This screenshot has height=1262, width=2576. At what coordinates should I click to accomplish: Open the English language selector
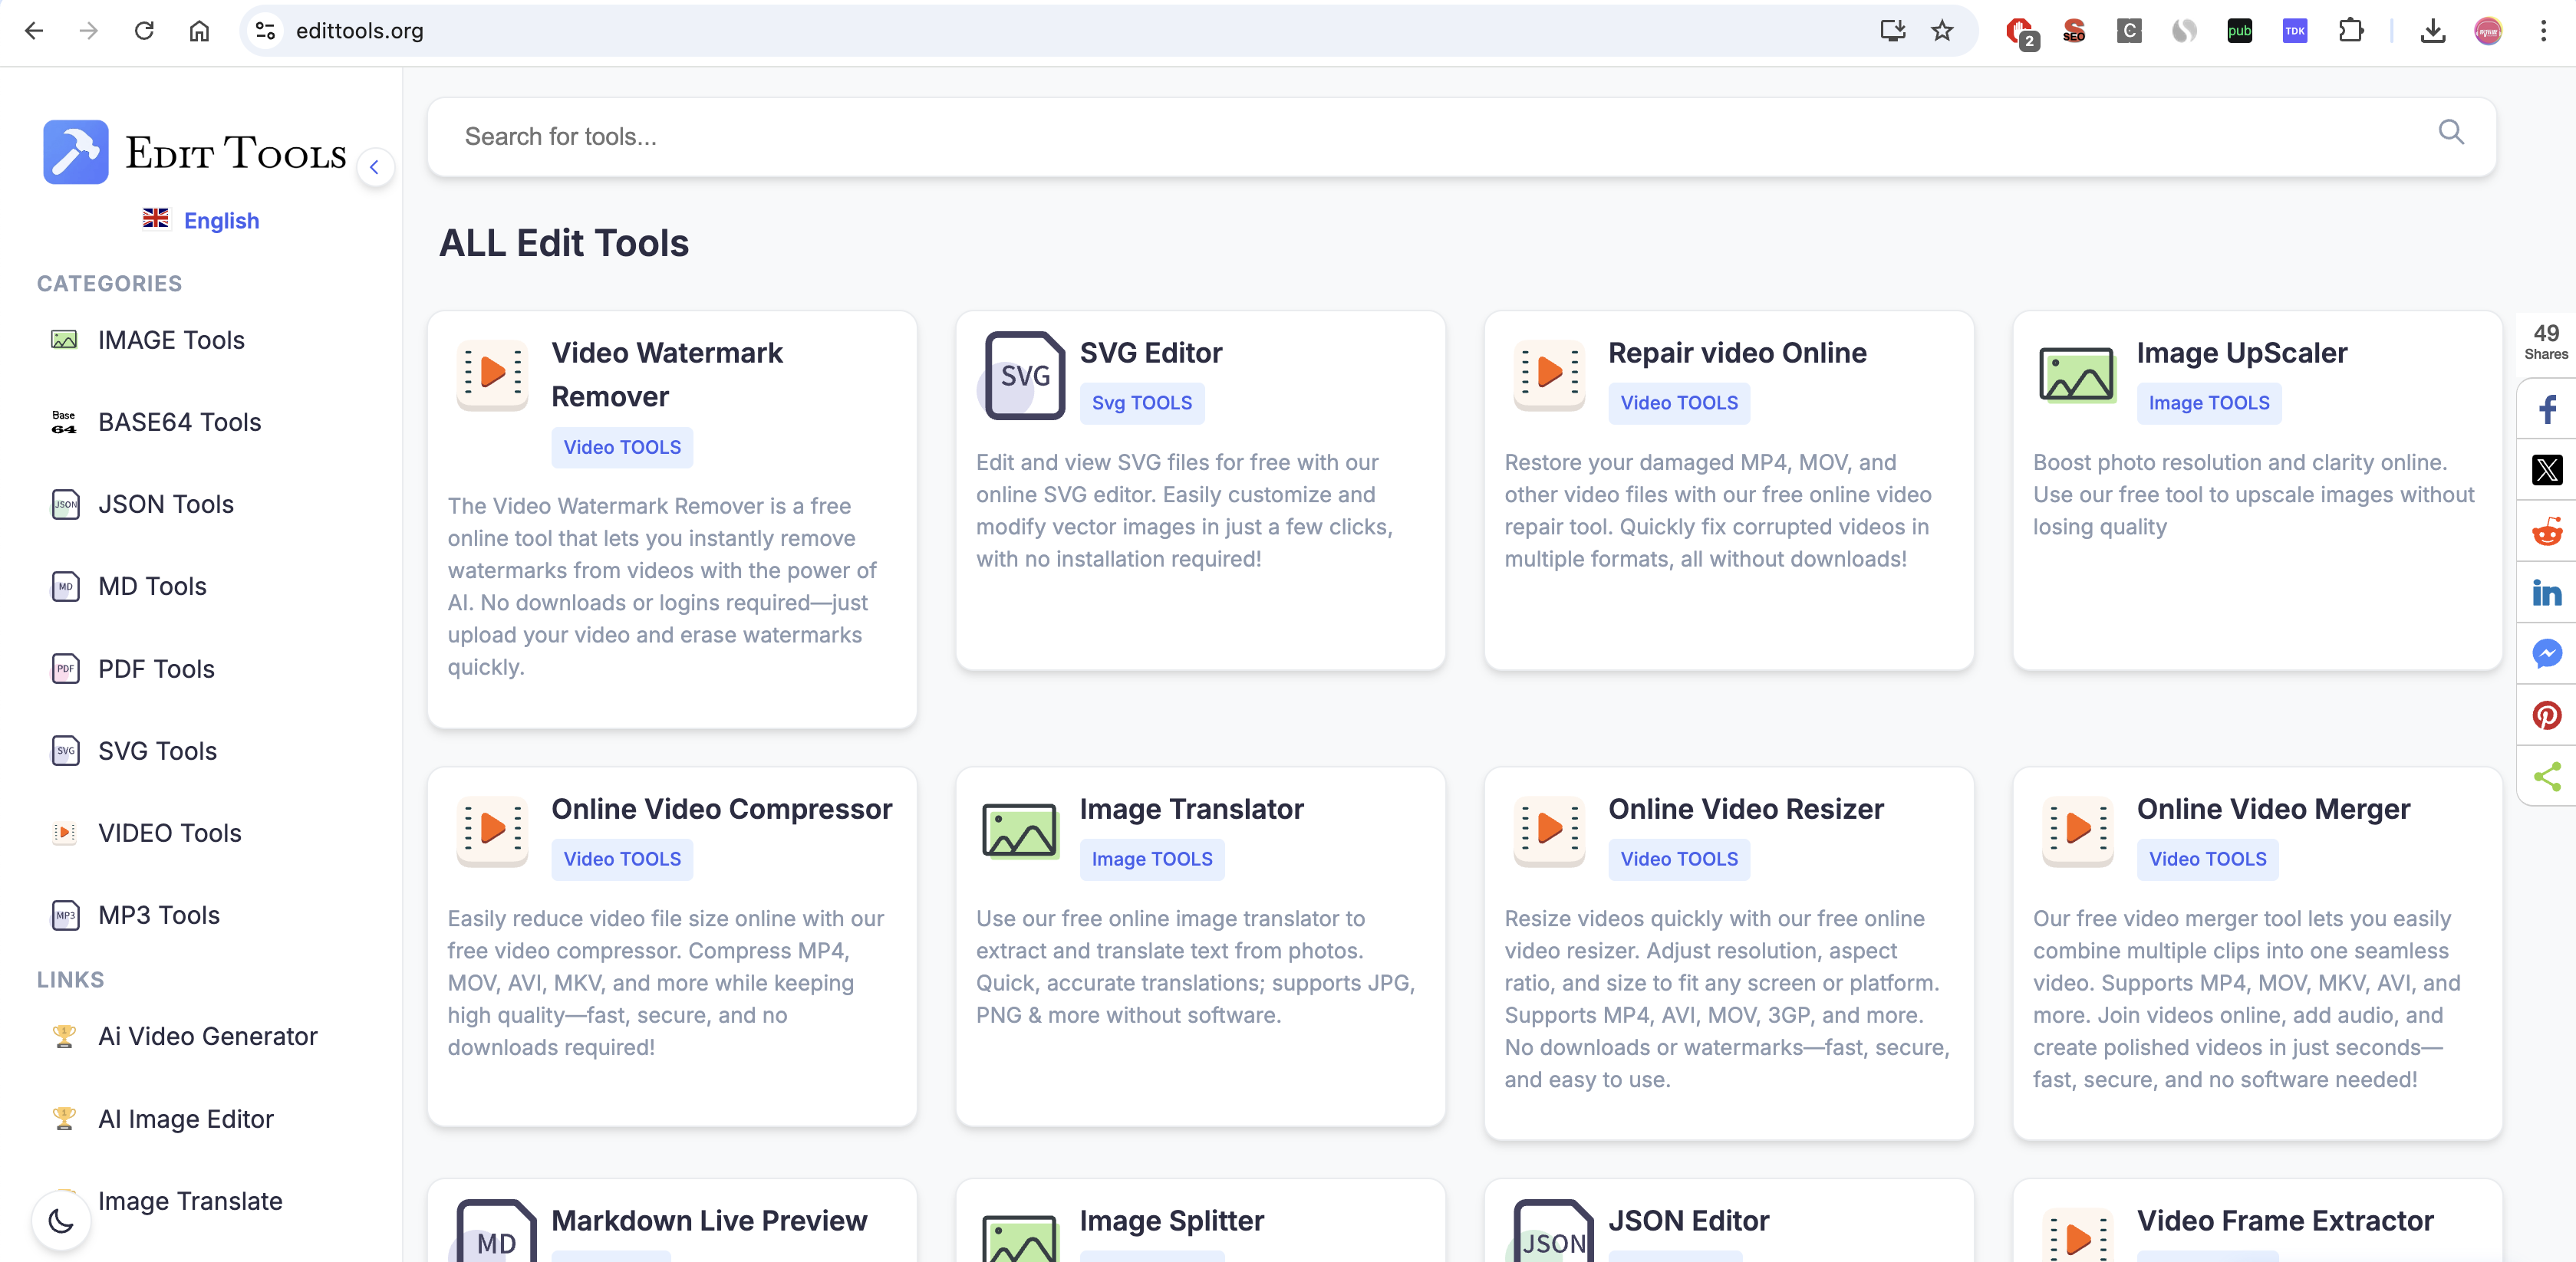[x=200, y=220]
